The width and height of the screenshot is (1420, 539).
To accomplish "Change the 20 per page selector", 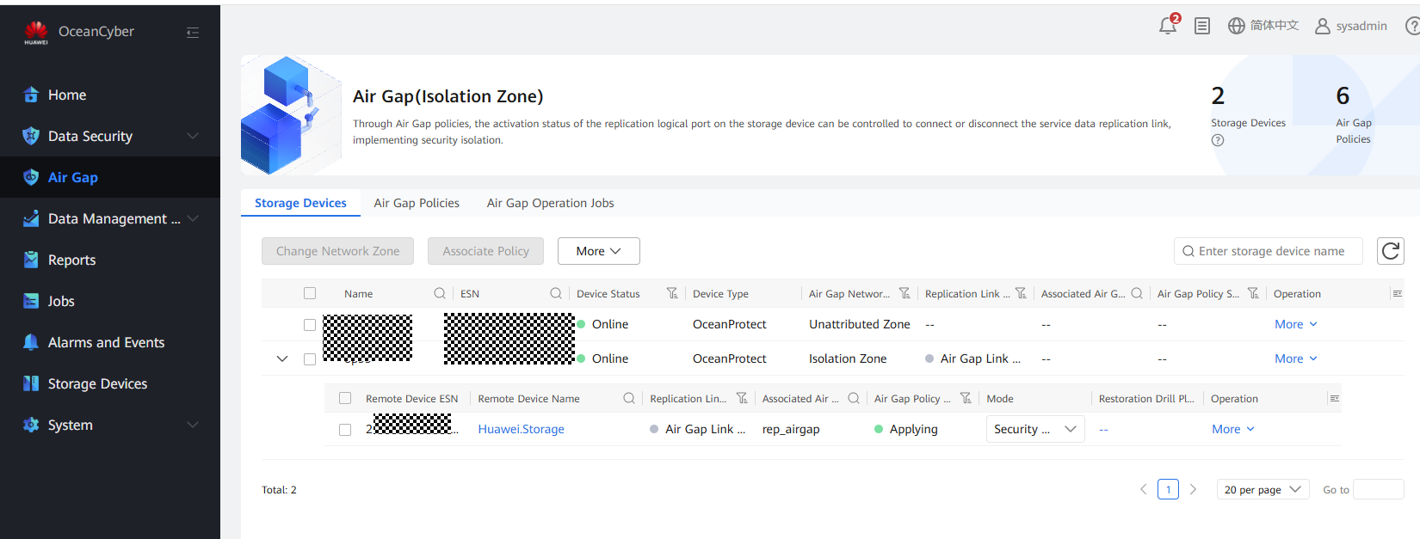I will tap(1263, 489).
